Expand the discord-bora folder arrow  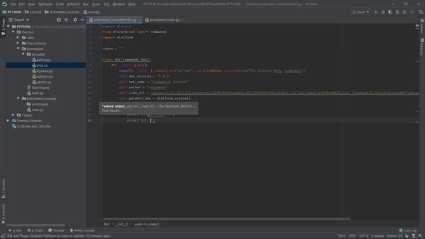tap(18, 43)
